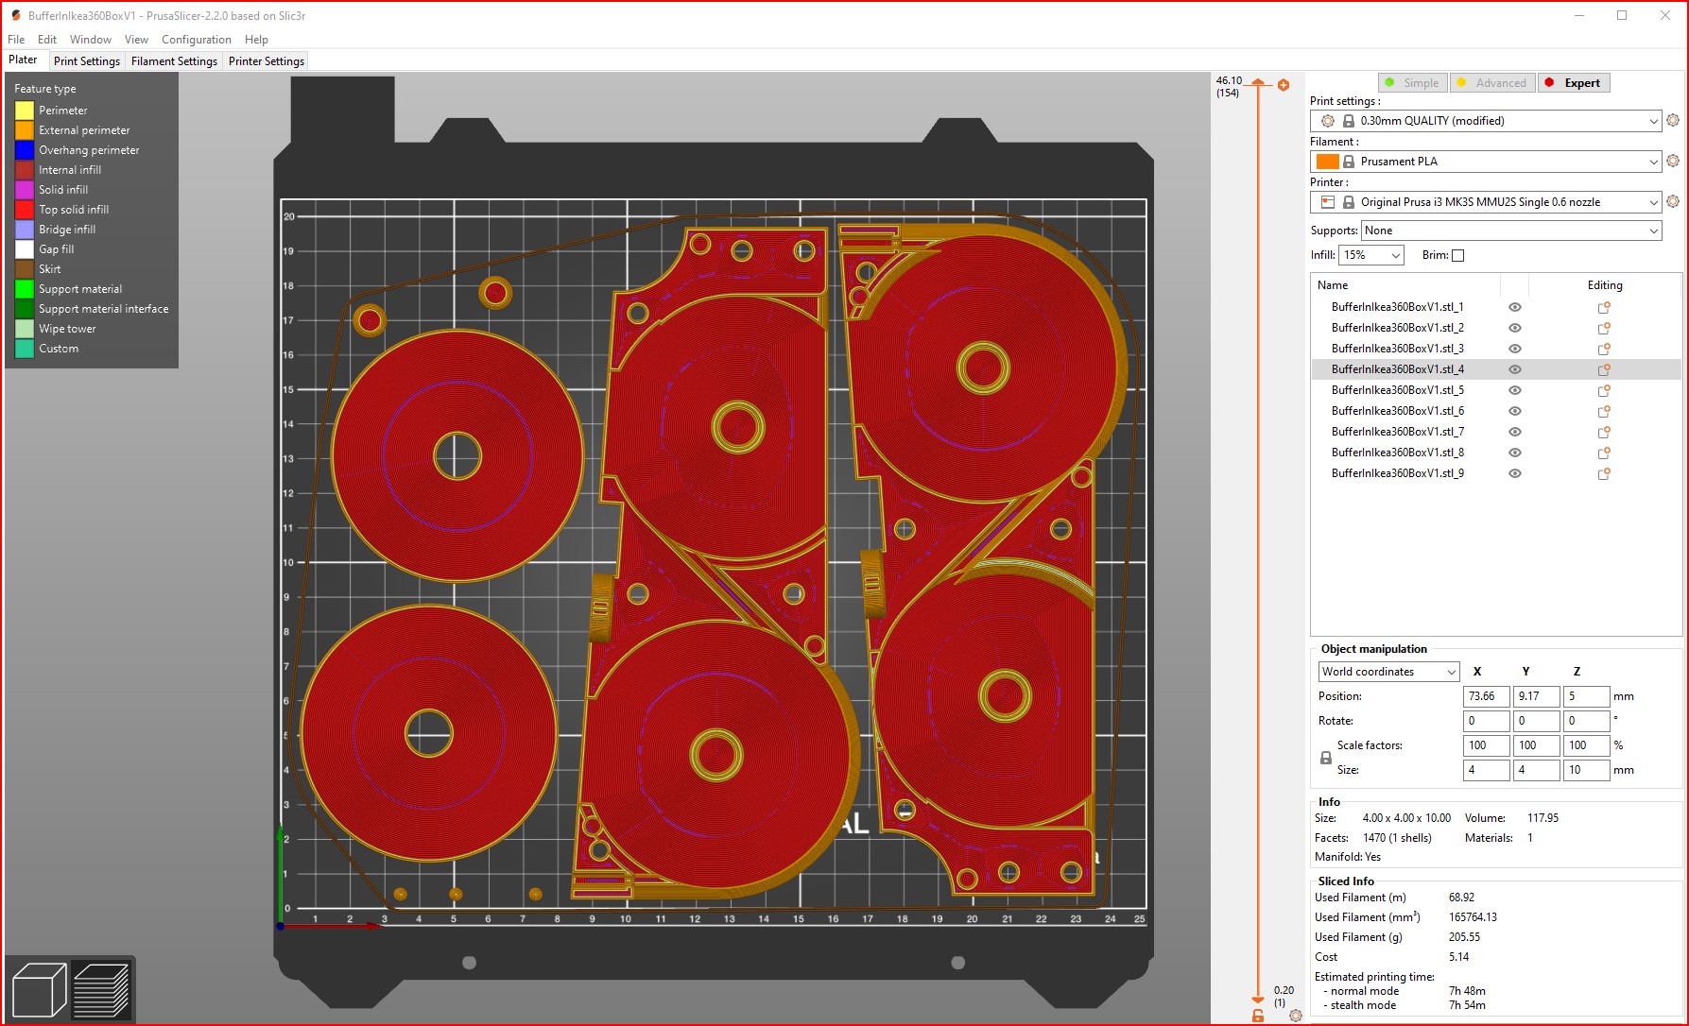Open the Configuration menu
This screenshot has height=1026, width=1689.
pos(196,40)
